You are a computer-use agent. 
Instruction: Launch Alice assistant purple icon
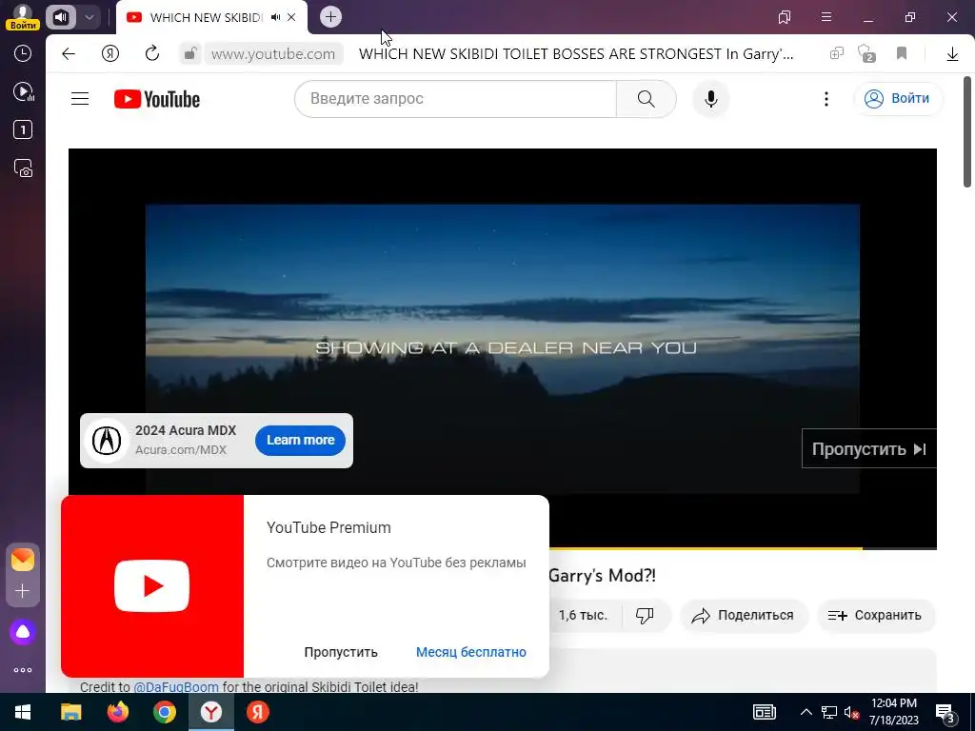(x=23, y=632)
